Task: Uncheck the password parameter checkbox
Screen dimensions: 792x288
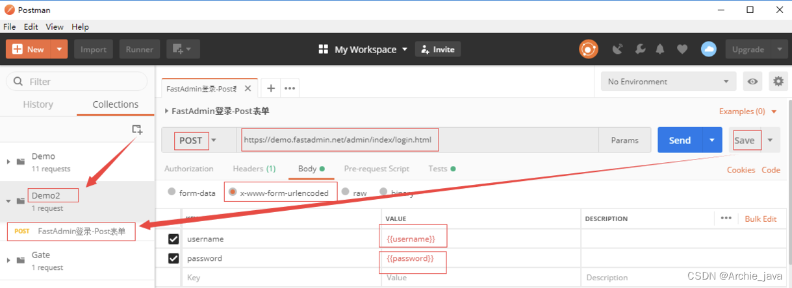Action: pos(173,258)
